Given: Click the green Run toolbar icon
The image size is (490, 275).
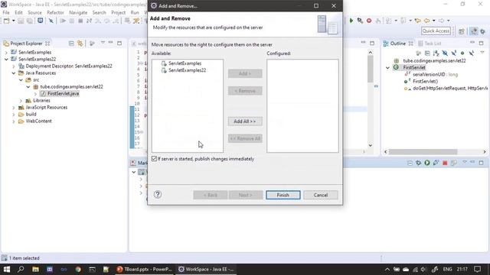Looking at the screenshot, I should coord(351,21).
